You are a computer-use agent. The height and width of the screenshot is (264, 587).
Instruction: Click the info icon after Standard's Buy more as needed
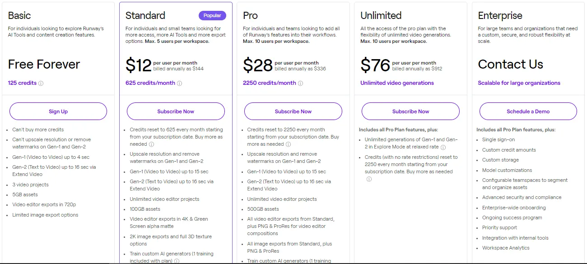[151, 145]
